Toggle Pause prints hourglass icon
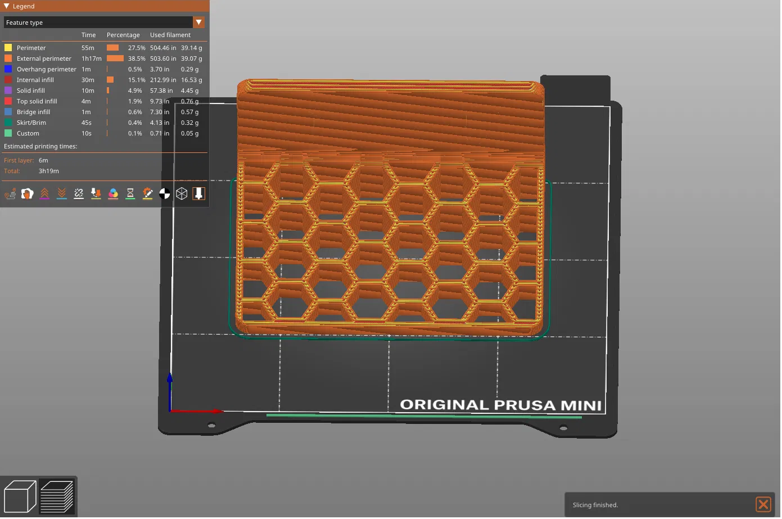 pos(130,194)
